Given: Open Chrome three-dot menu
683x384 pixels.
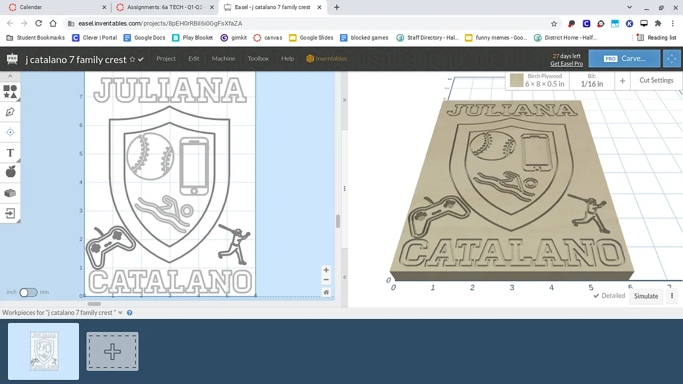Looking at the screenshot, I should 673,24.
